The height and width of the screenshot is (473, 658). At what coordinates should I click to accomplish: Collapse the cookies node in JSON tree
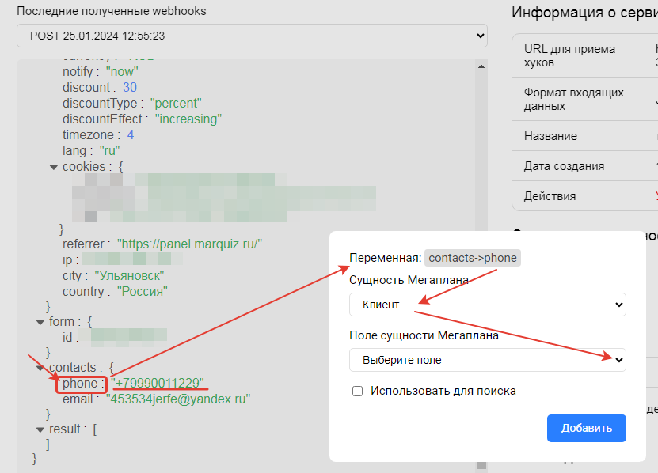(54, 167)
